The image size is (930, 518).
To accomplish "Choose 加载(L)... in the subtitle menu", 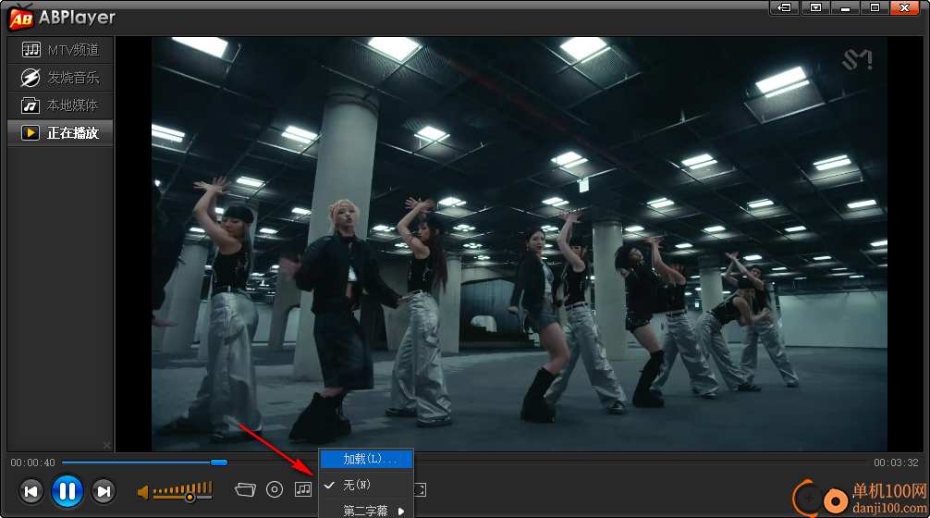I will 366,459.
